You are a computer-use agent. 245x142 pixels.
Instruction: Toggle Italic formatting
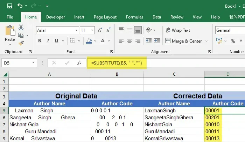49,41
